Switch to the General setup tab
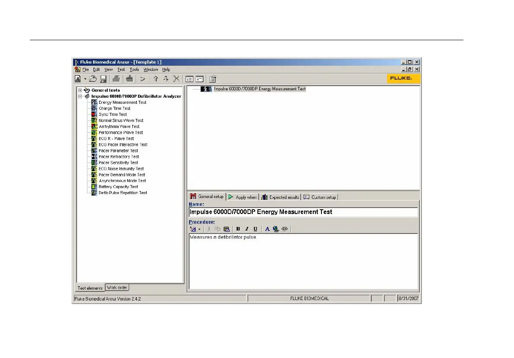The image size is (514, 358). [x=207, y=197]
